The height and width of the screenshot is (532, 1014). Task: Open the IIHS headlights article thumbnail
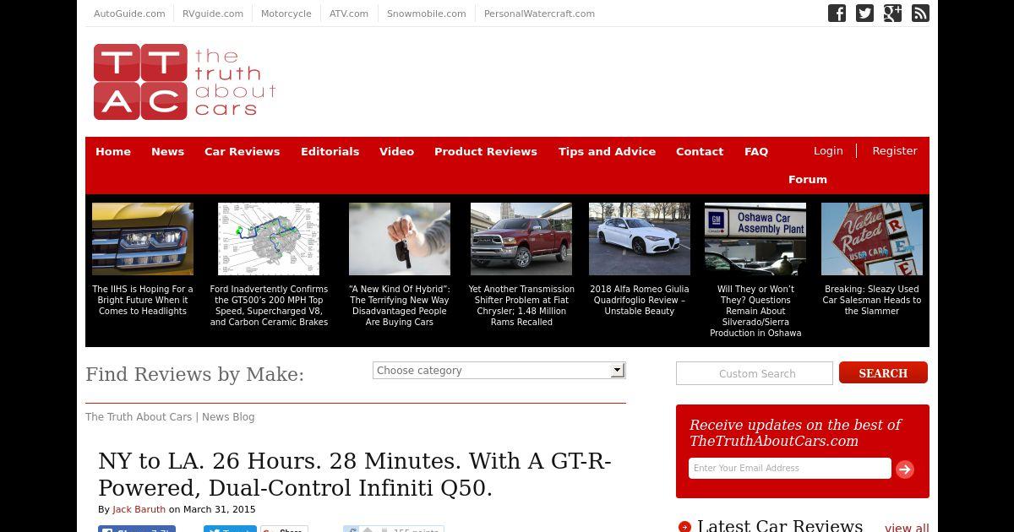(x=143, y=239)
